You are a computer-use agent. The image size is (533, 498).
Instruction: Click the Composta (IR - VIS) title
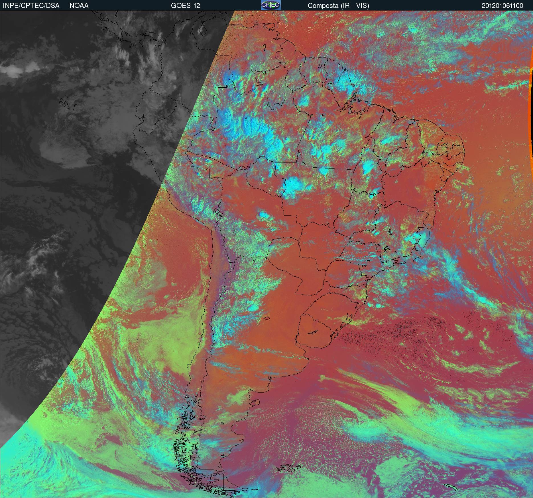[x=338, y=6]
